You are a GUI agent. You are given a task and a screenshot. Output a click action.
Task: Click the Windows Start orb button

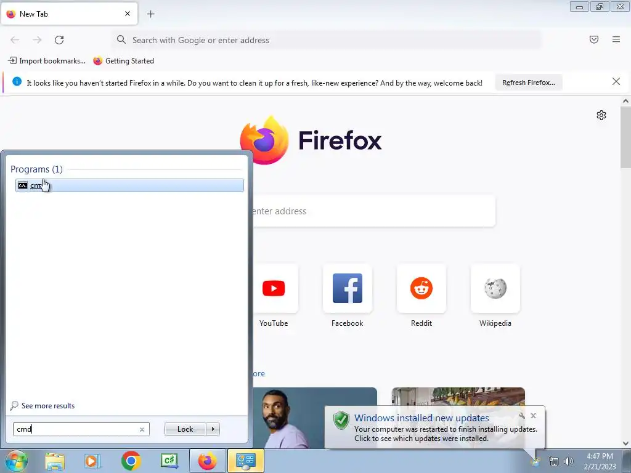[17, 461]
